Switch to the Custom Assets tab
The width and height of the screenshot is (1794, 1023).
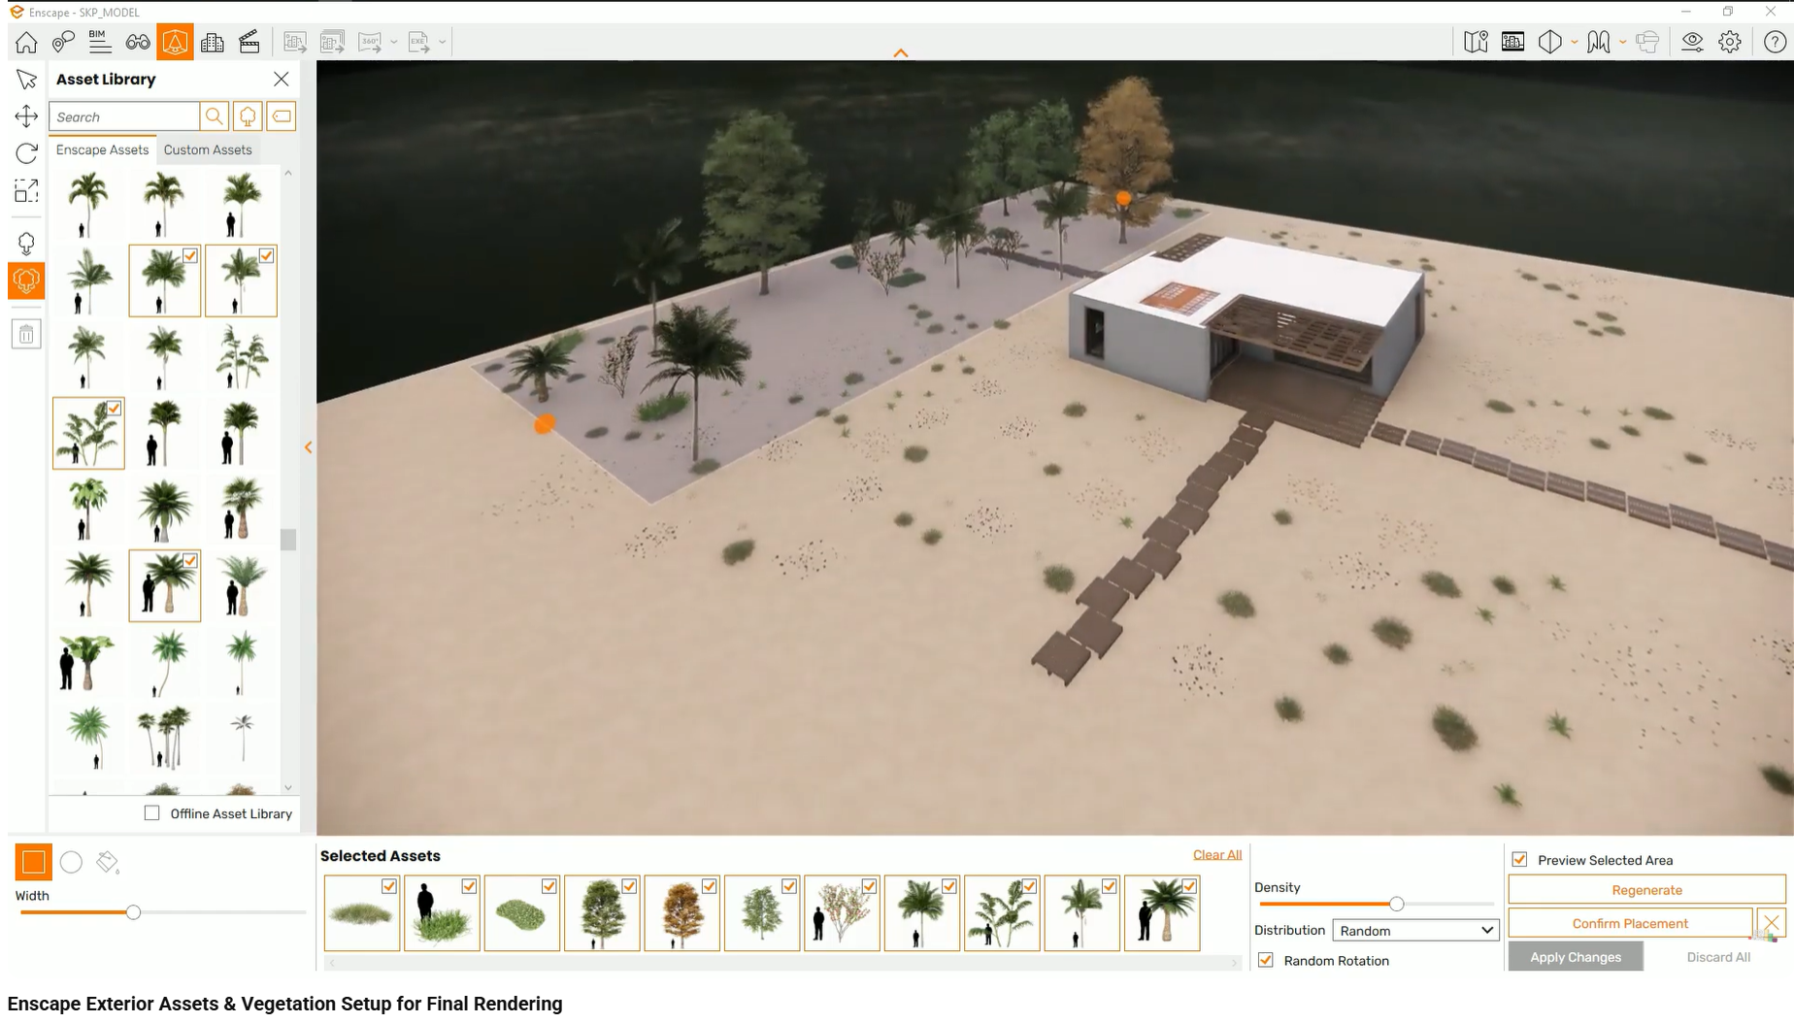[x=207, y=149]
